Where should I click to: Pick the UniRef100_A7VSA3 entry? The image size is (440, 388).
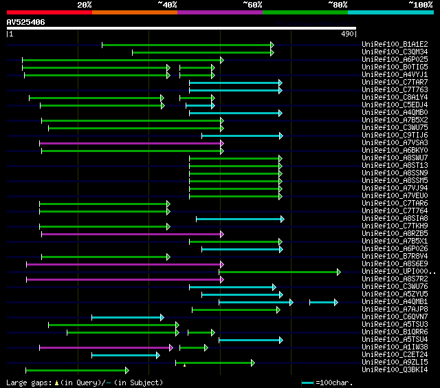click(x=395, y=143)
